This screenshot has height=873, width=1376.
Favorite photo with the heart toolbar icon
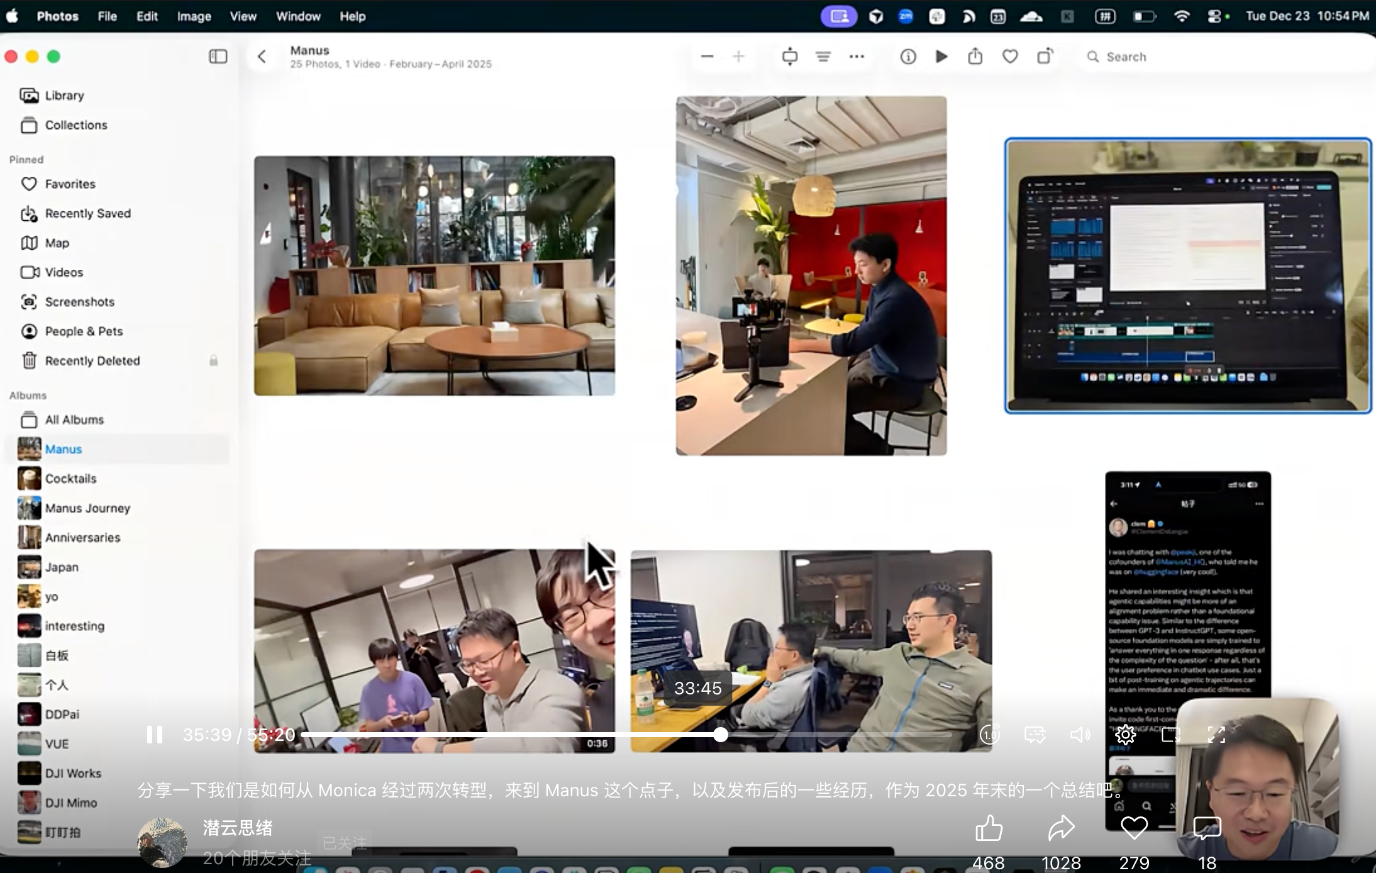click(x=1010, y=57)
